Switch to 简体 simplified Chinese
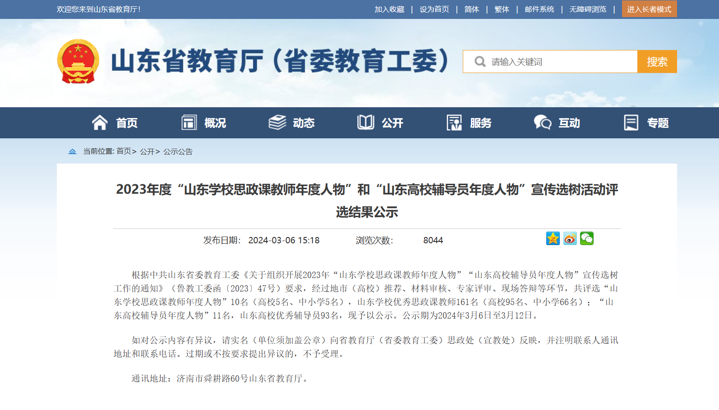 pyautogui.click(x=471, y=9)
